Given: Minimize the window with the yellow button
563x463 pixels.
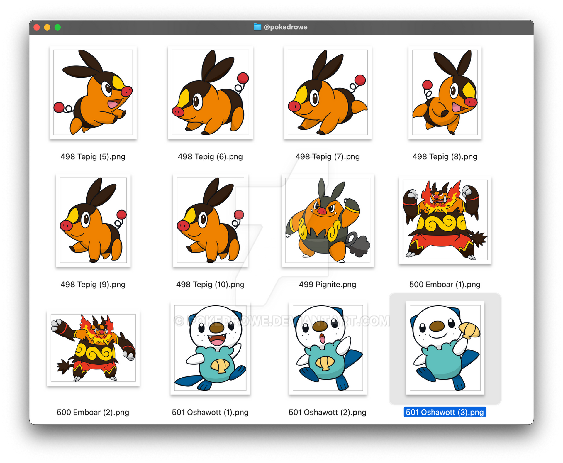Looking at the screenshot, I should point(47,27).
